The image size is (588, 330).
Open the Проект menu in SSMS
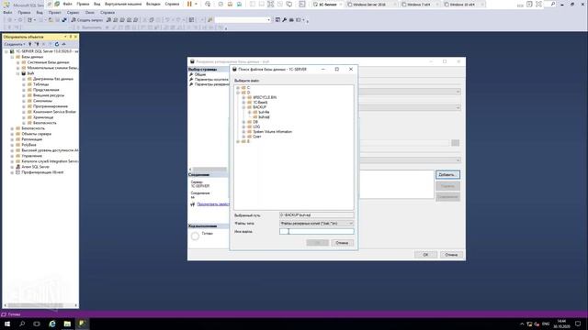[x=54, y=12]
